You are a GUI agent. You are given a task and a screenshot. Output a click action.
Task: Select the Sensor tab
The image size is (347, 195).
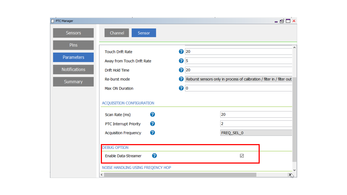pyautogui.click(x=144, y=33)
